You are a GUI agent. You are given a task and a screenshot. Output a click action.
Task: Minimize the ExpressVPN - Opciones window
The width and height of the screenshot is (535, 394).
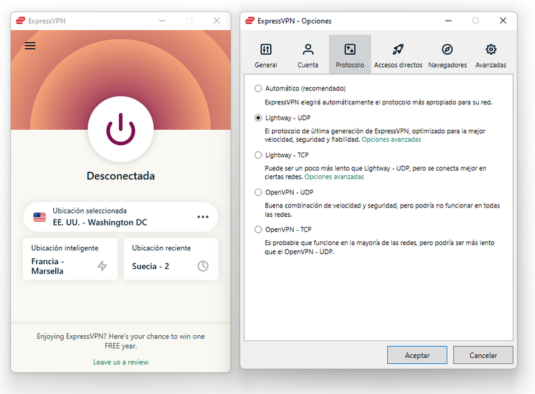[x=448, y=21]
